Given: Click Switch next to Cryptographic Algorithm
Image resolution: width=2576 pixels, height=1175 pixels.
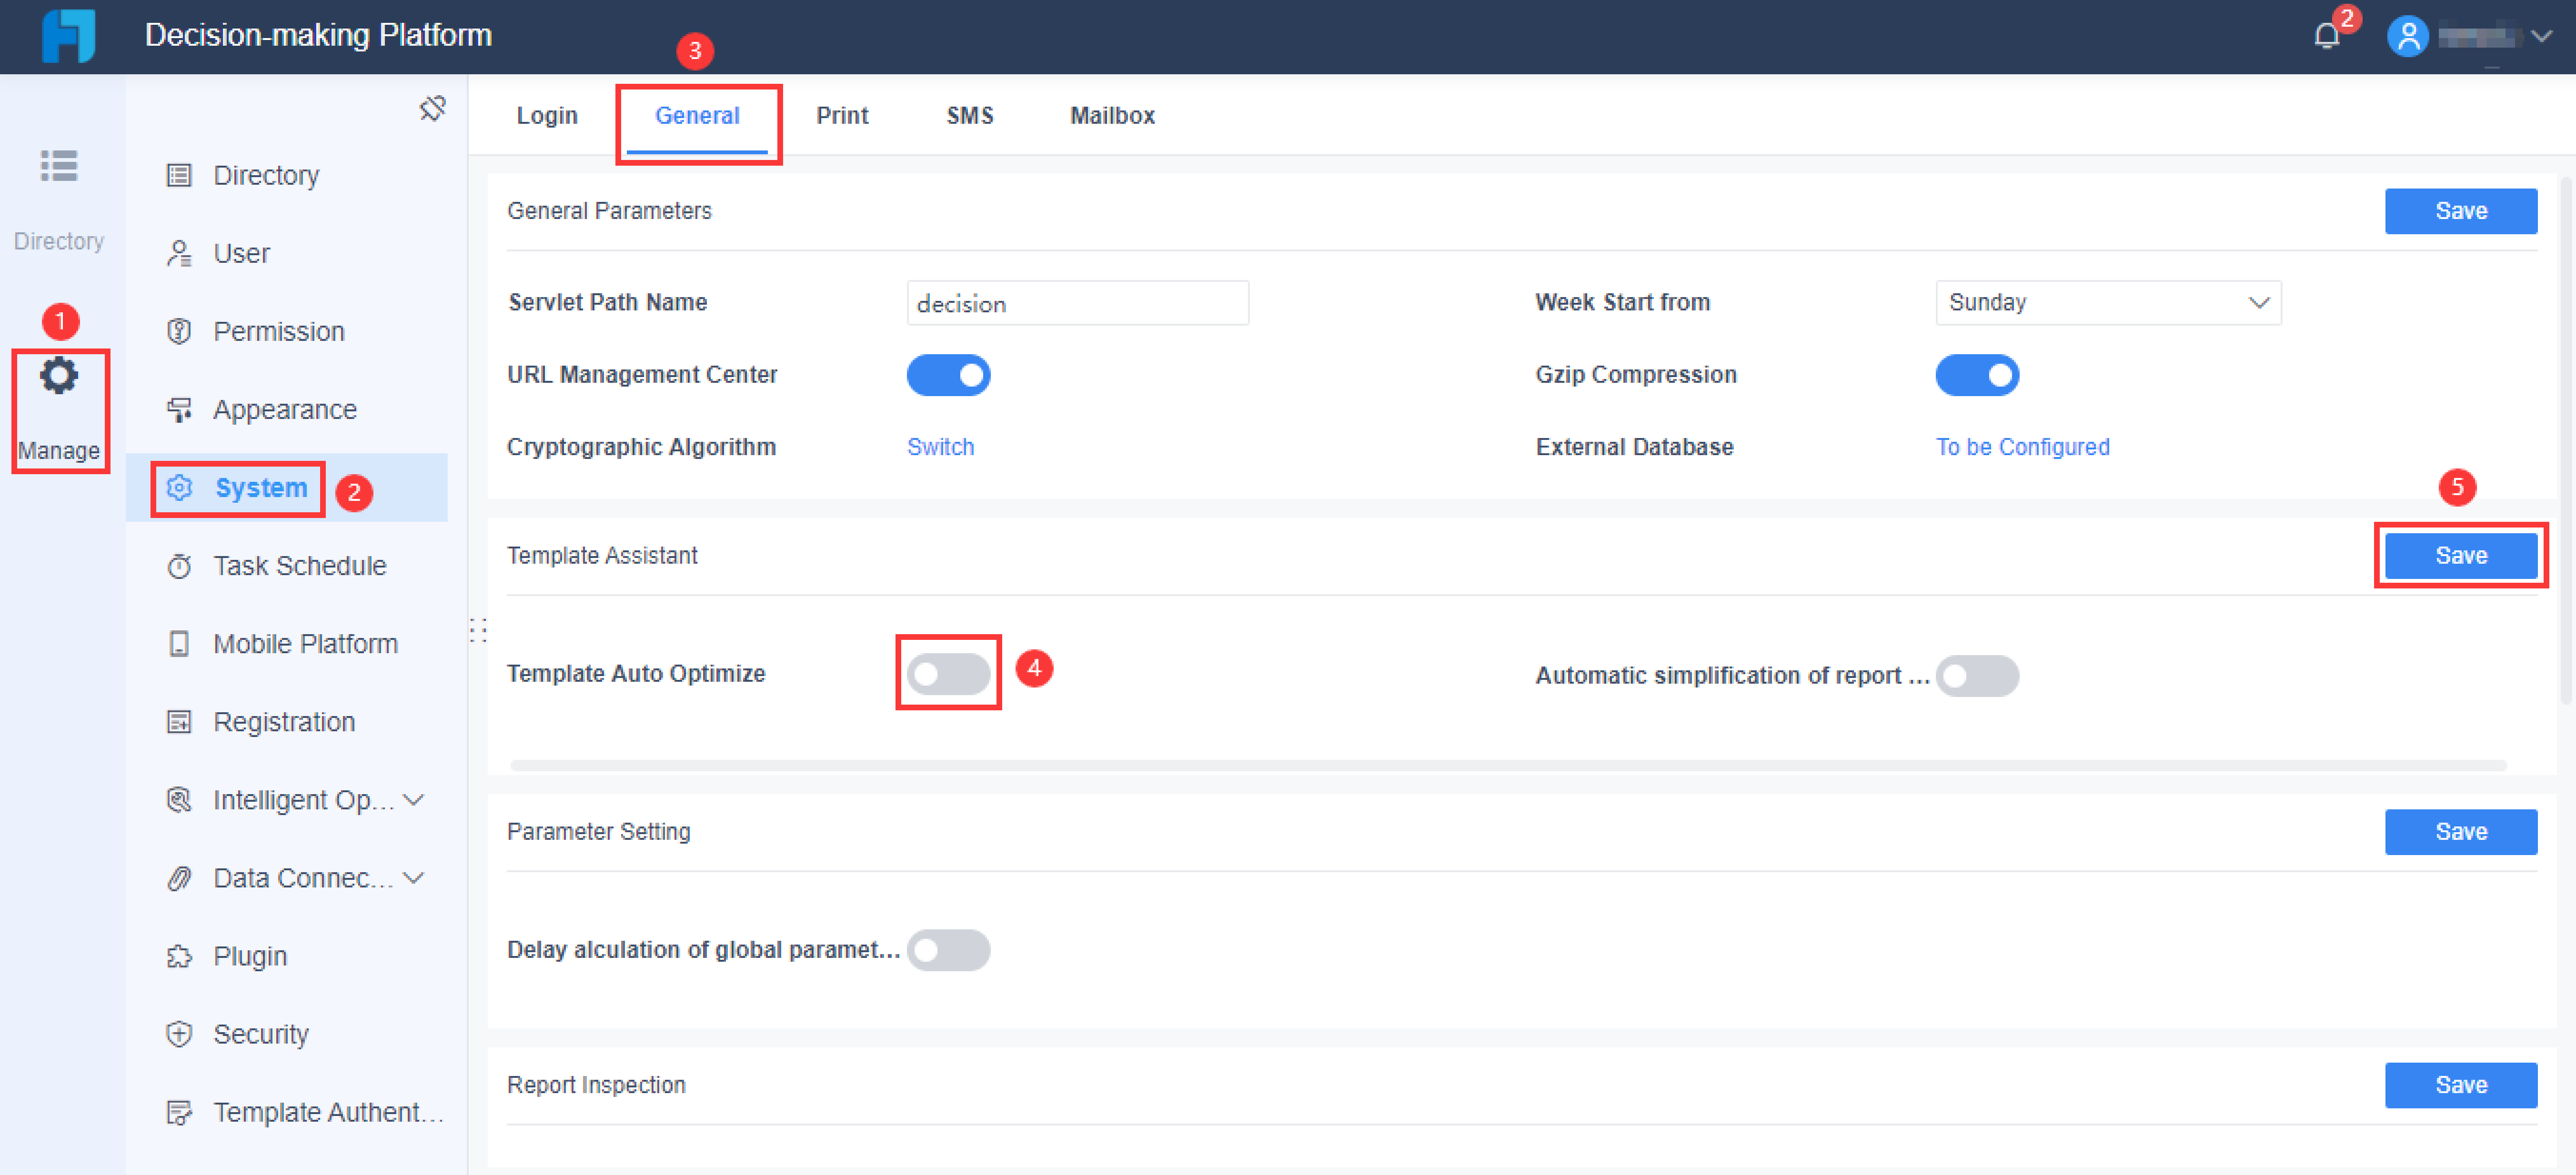Looking at the screenshot, I should (940, 447).
